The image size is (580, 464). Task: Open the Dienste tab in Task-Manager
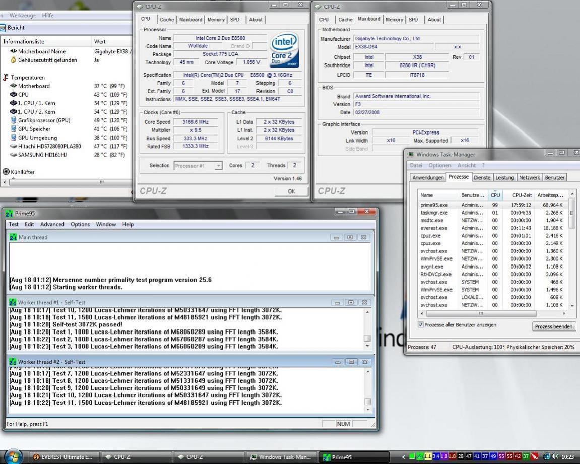[x=482, y=177]
